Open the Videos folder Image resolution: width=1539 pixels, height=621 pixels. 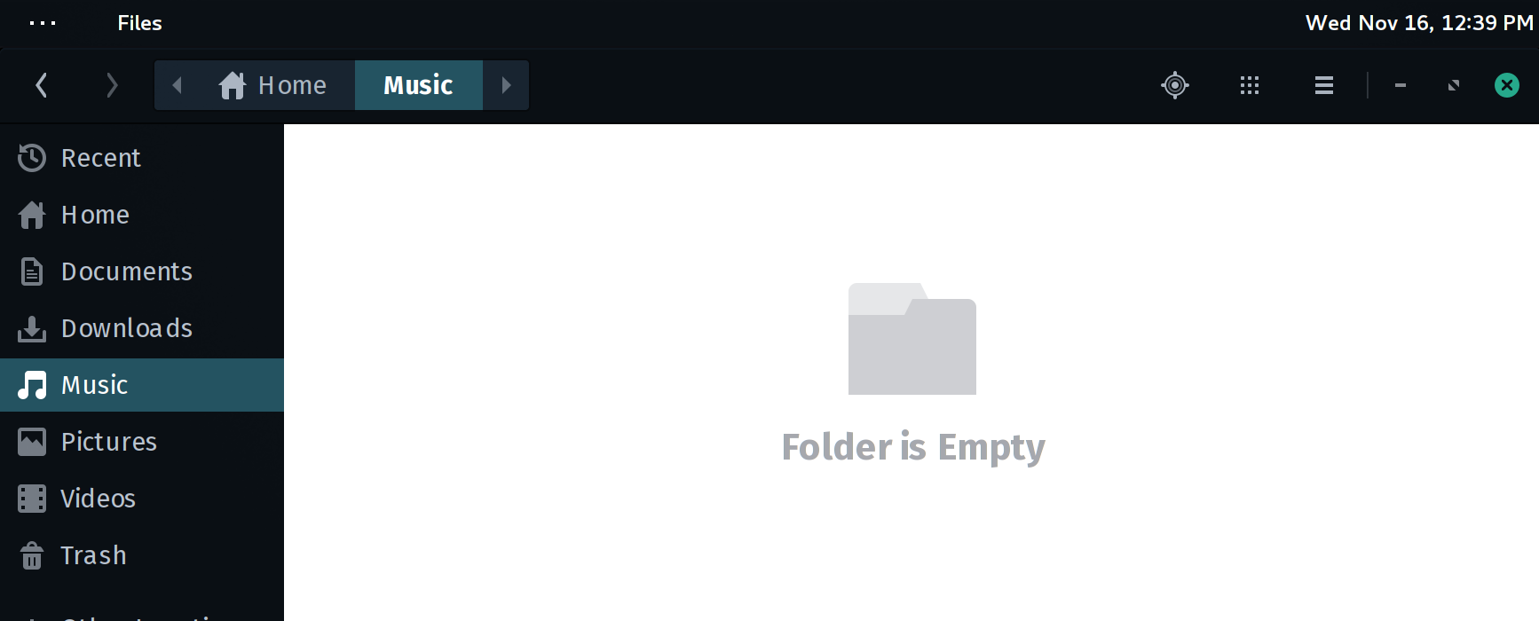coord(142,499)
